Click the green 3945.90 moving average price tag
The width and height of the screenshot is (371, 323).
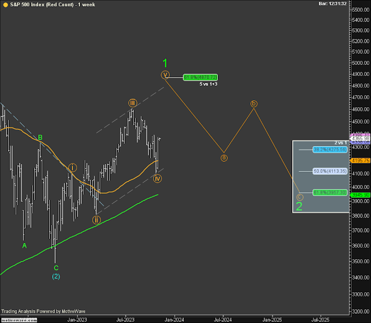click(361, 195)
